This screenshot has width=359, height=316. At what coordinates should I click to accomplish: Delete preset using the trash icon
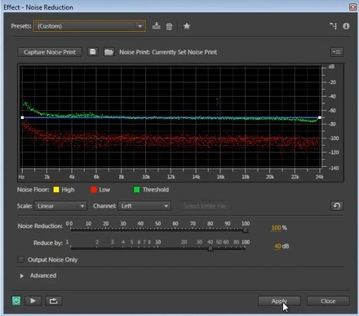[x=169, y=26]
